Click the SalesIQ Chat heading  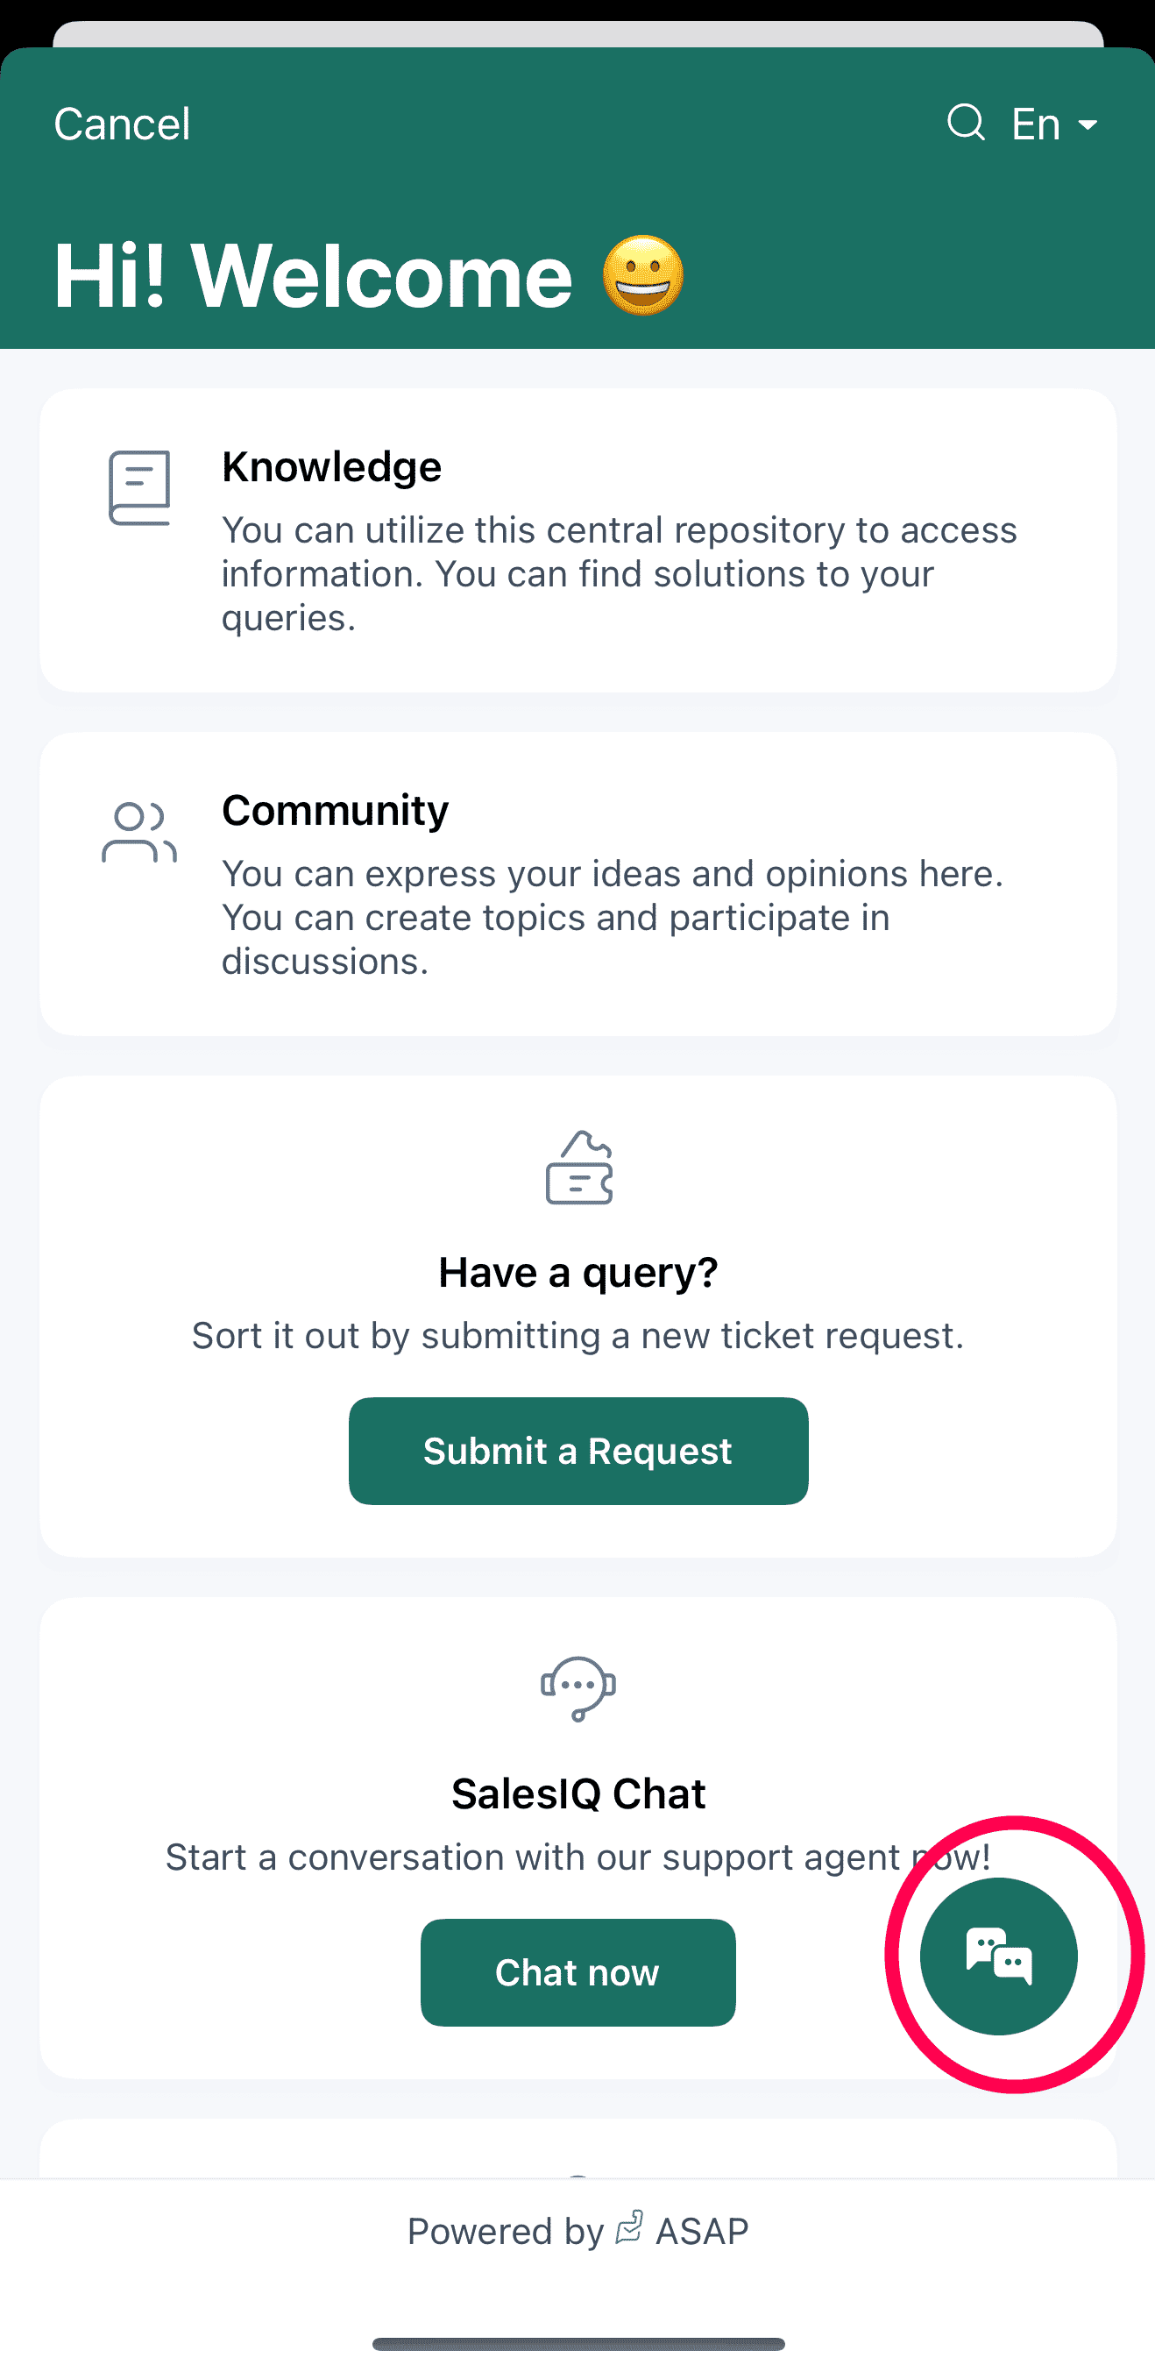tap(578, 1793)
